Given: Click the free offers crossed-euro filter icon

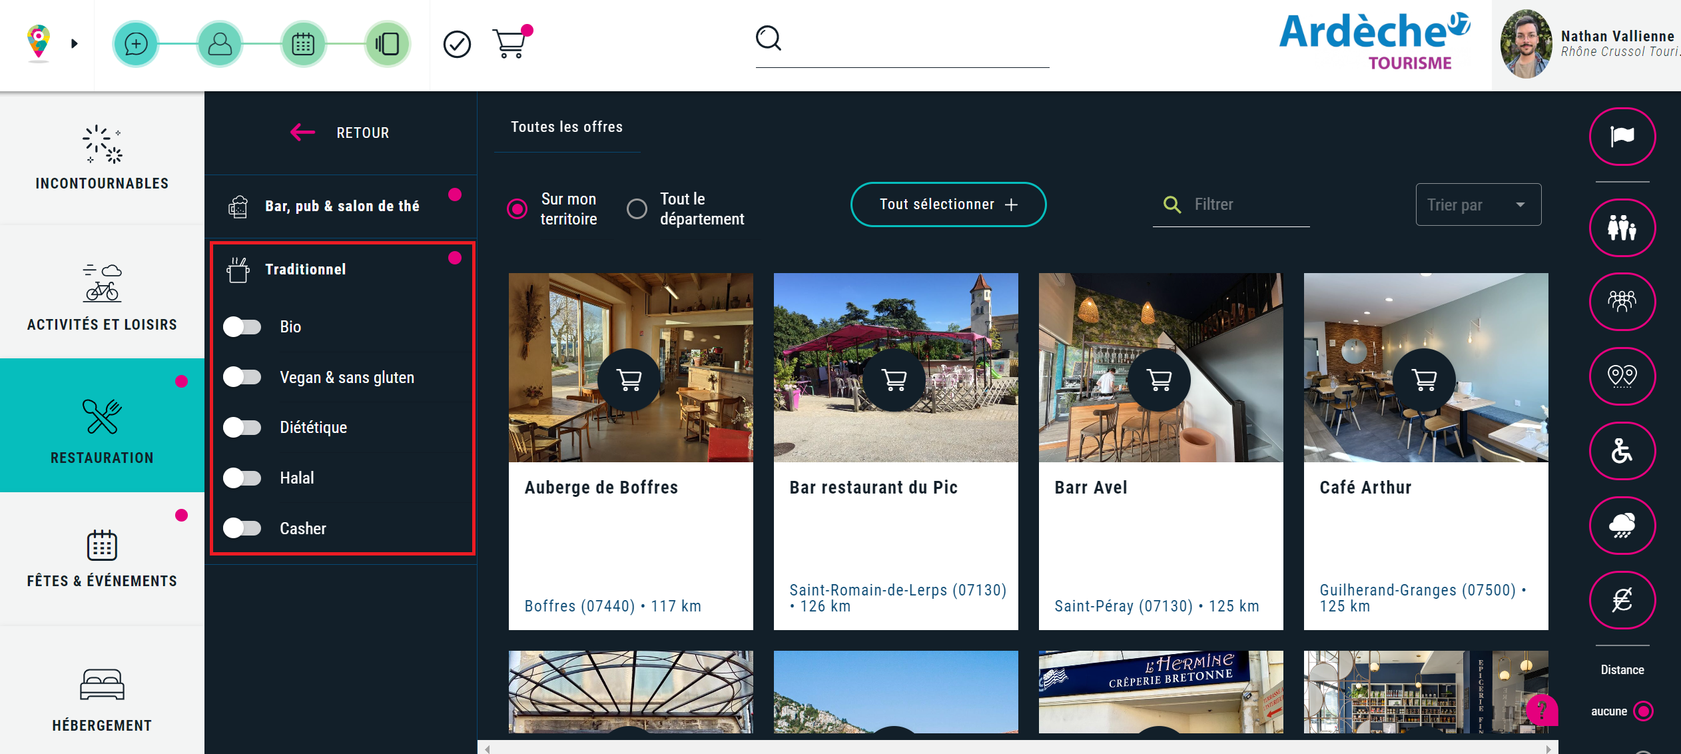Looking at the screenshot, I should pyautogui.click(x=1623, y=600).
